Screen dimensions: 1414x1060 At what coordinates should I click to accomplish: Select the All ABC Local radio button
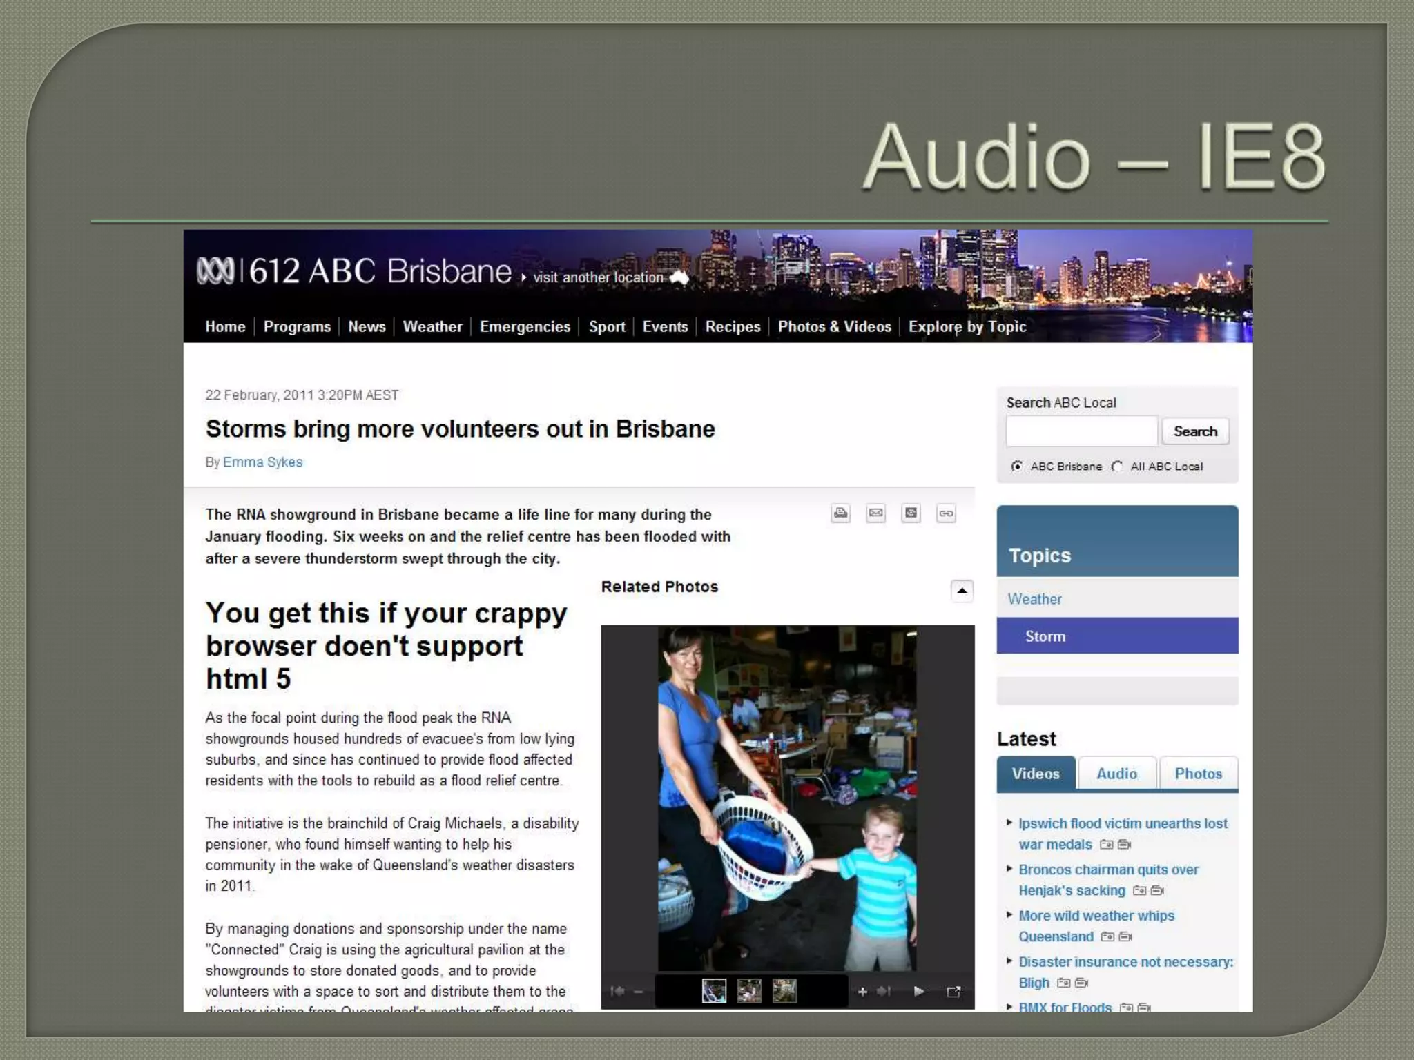point(1117,467)
